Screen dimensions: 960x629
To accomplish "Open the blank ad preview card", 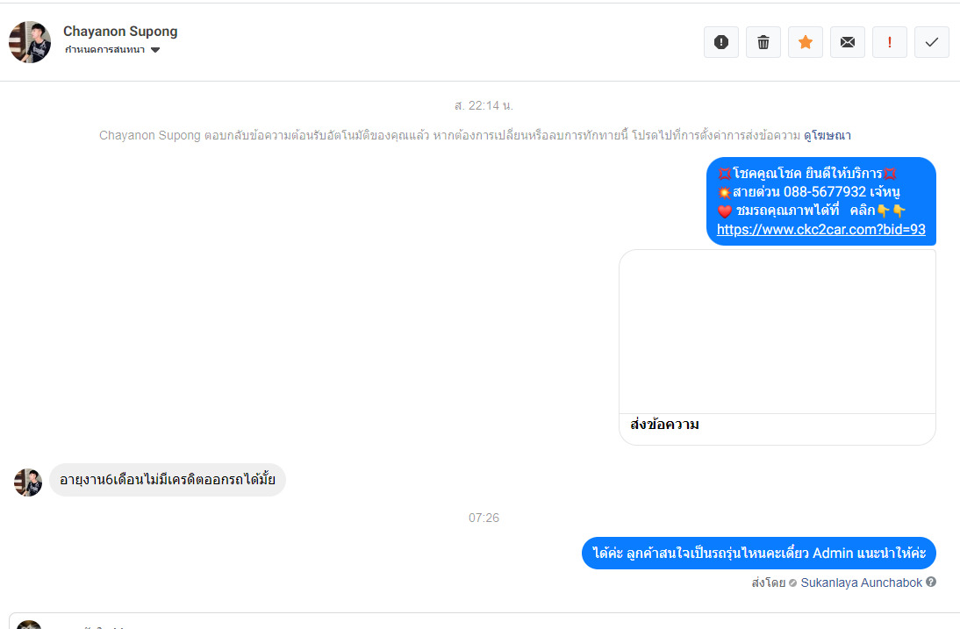I will point(777,332).
